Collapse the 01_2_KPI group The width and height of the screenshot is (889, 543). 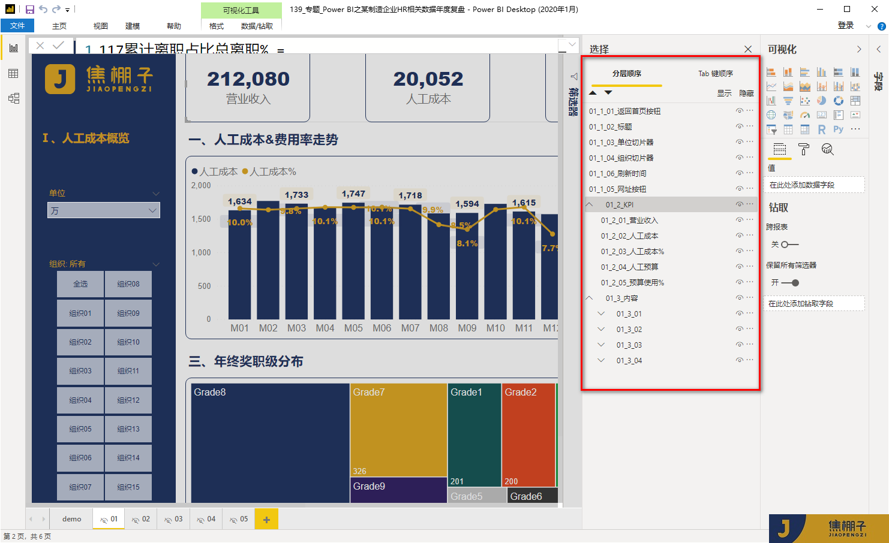click(590, 204)
